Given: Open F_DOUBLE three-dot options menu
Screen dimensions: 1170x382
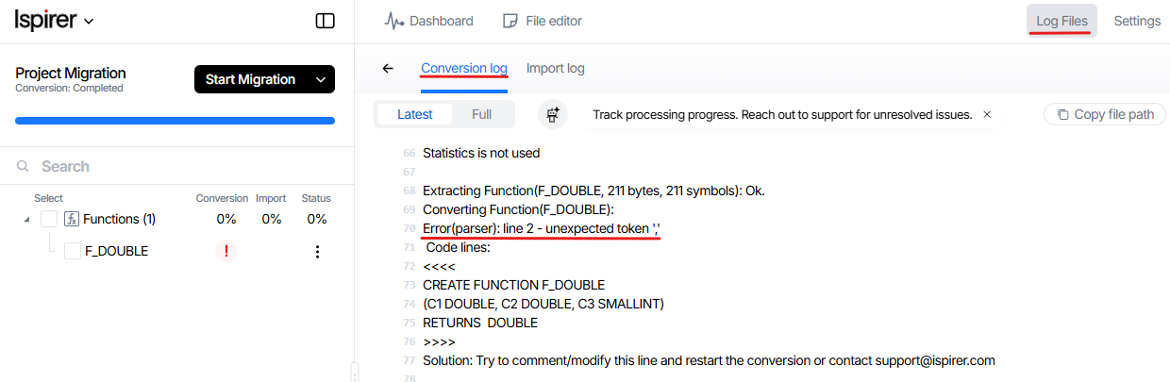Looking at the screenshot, I should [317, 251].
